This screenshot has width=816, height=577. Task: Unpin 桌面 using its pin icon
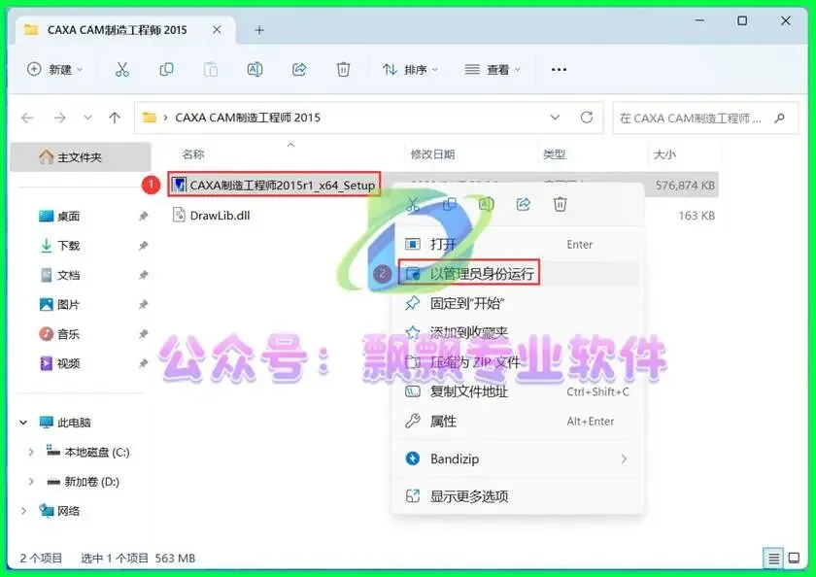tap(143, 216)
